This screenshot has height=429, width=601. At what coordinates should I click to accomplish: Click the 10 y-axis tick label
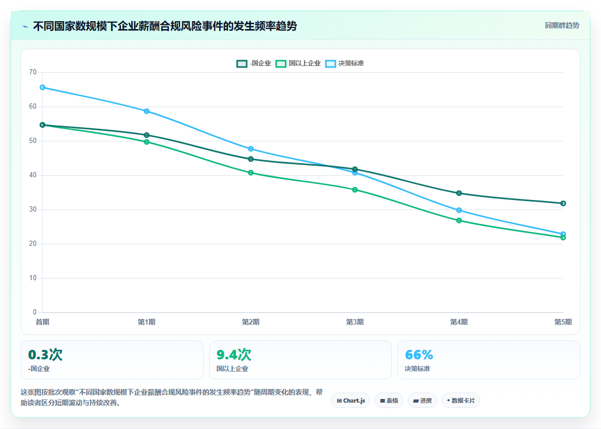33,278
